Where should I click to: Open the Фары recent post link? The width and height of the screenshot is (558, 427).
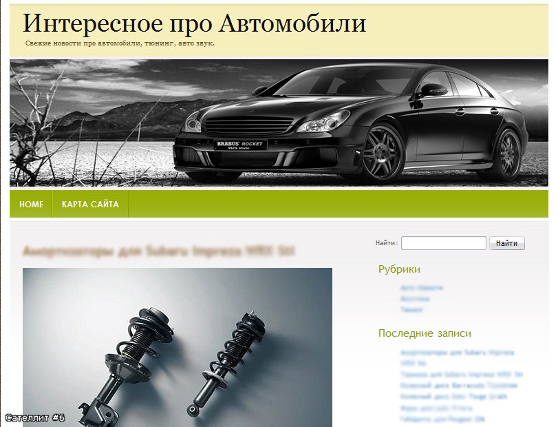tap(436, 408)
